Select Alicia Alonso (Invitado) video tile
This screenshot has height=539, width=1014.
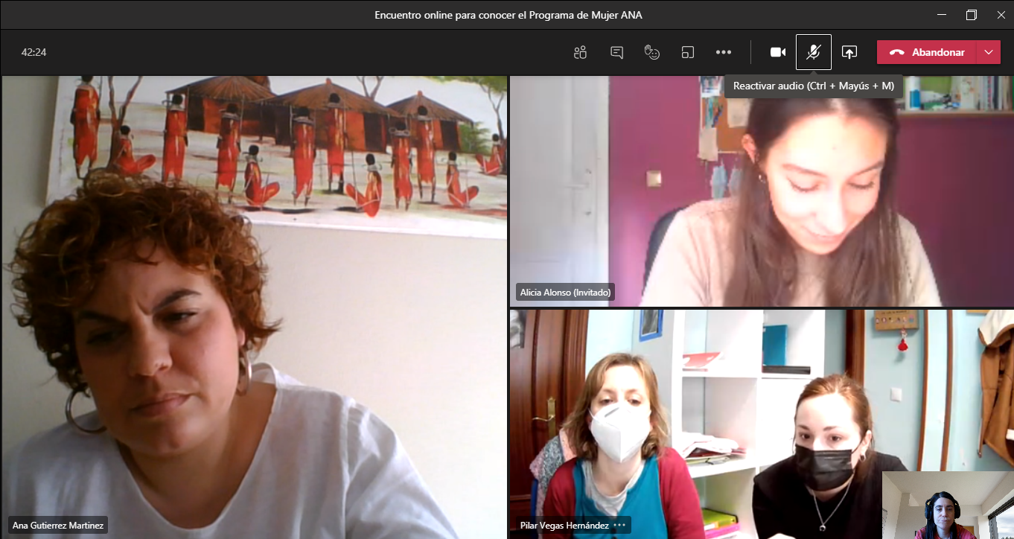point(762,191)
